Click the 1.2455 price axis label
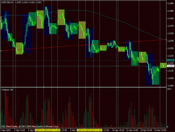175x132 pixels. click(171, 11)
